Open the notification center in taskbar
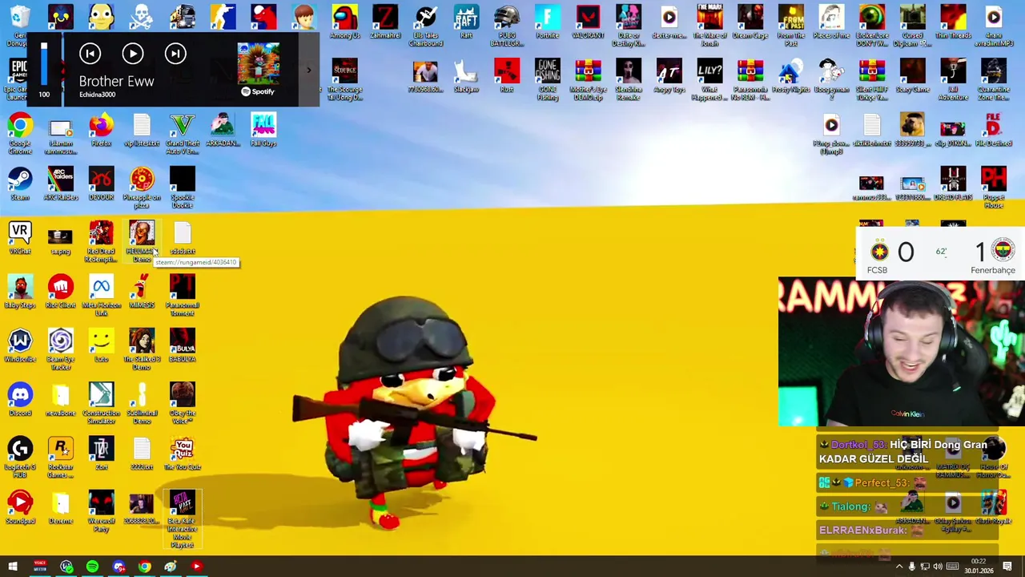The width and height of the screenshot is (1025, 577). (x=1007, y=567)
